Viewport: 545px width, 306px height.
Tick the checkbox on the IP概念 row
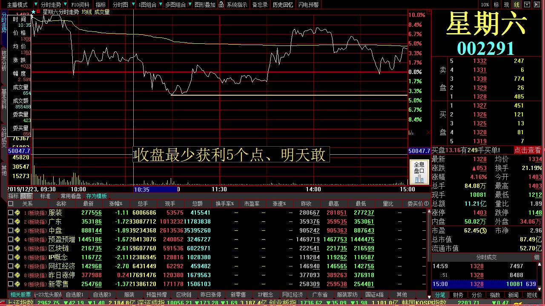(x=11, y=257)
